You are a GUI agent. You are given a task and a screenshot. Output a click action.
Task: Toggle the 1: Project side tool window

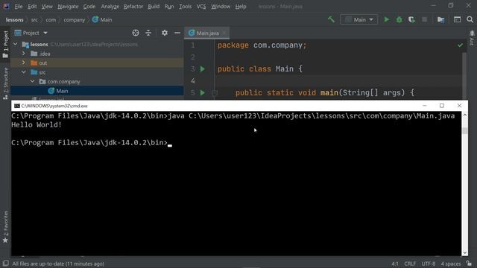(x=5, y=45)
